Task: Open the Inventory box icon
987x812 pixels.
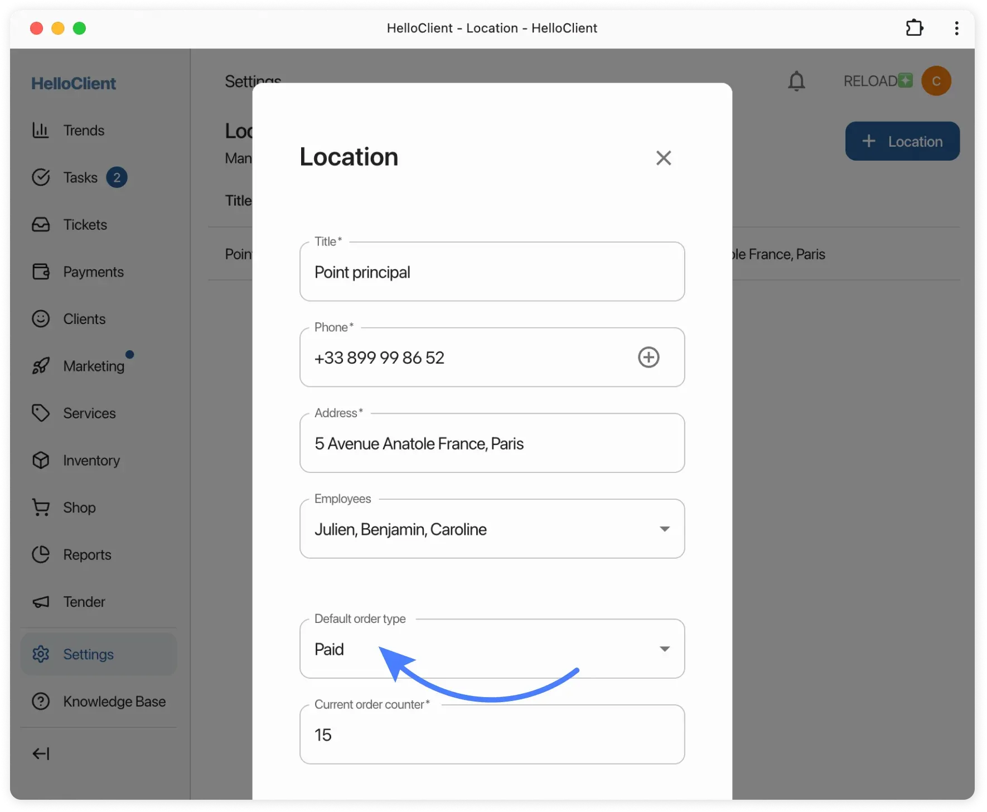Action: pyautogui.click(x=41, y=460)
